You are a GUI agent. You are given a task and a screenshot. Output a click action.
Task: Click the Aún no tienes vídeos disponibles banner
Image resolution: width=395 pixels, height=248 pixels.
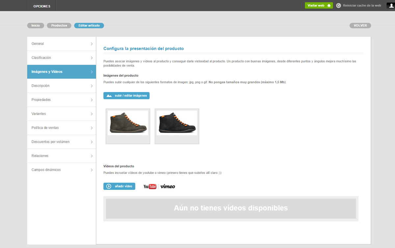231,209
